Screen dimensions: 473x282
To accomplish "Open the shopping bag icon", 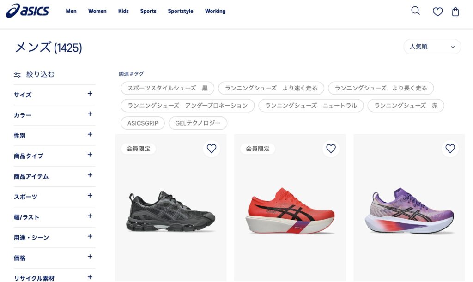I will [455, 12].
